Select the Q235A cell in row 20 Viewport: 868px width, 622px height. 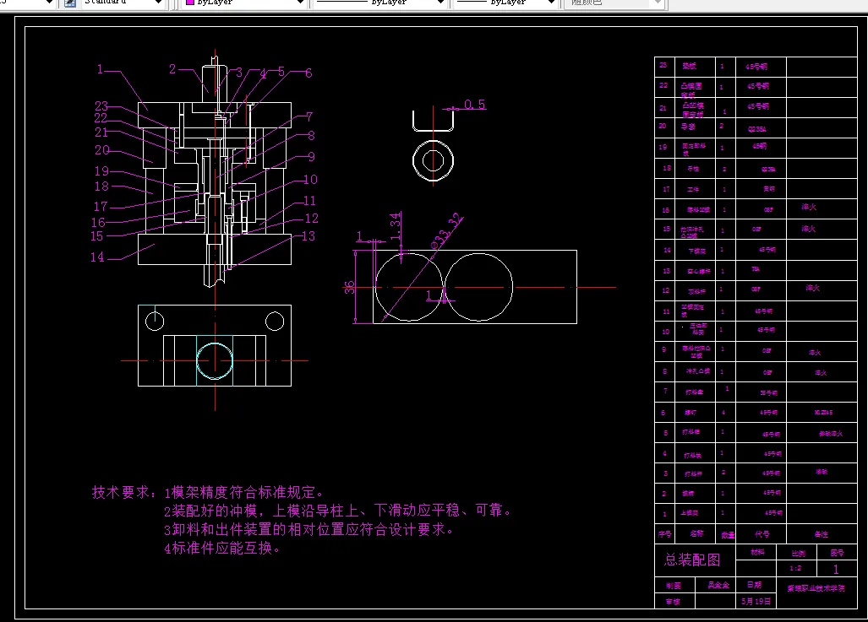click(756, 129)
